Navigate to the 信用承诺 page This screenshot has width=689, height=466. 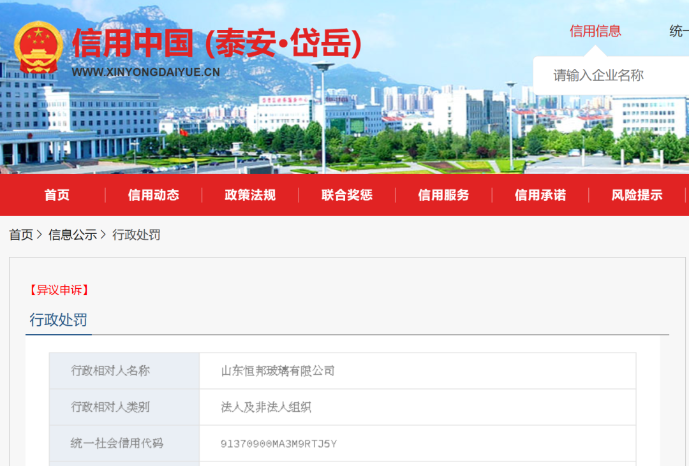tap(540, 195)
